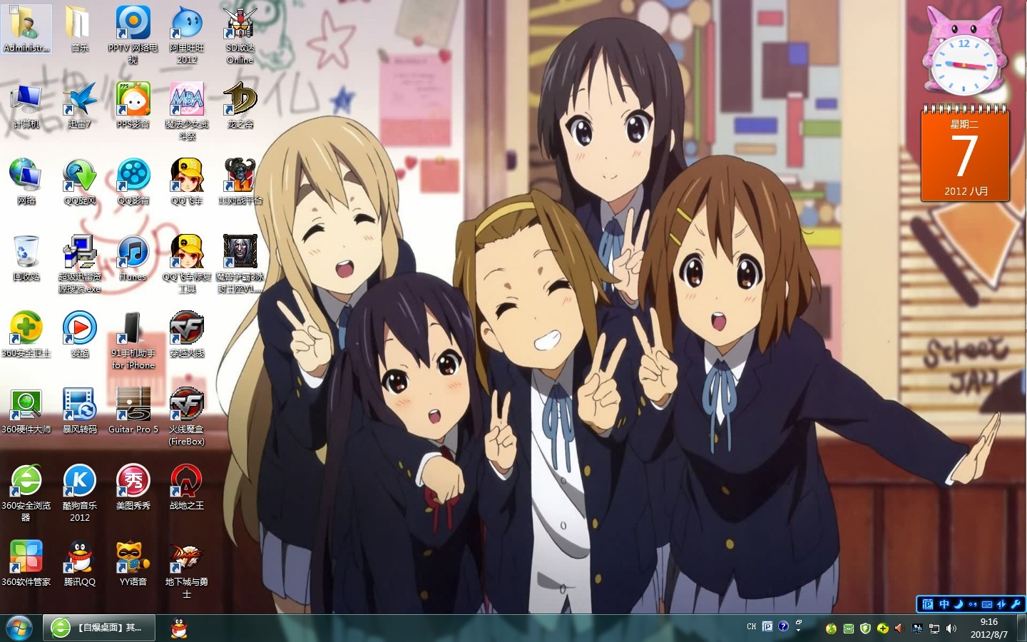Open the green music note tray icon

click(x=831, y=628)
